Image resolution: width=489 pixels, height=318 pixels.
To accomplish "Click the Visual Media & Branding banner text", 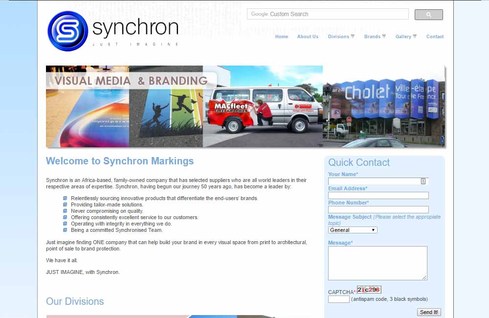I will click(x=131, y=81).
